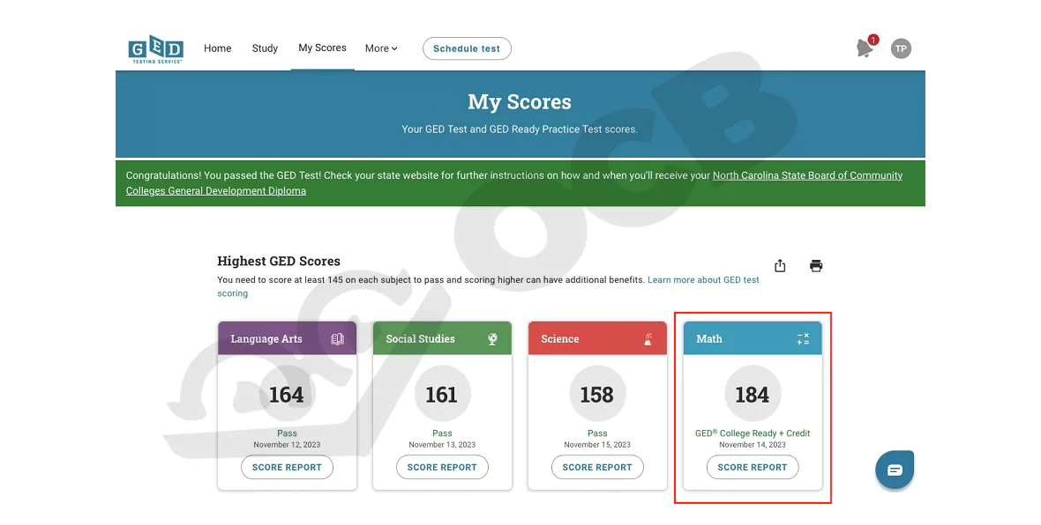Click the Social Studies globe icon
Screen dimensions: 1041x525
pyautogui.click(x=492, y=339)
